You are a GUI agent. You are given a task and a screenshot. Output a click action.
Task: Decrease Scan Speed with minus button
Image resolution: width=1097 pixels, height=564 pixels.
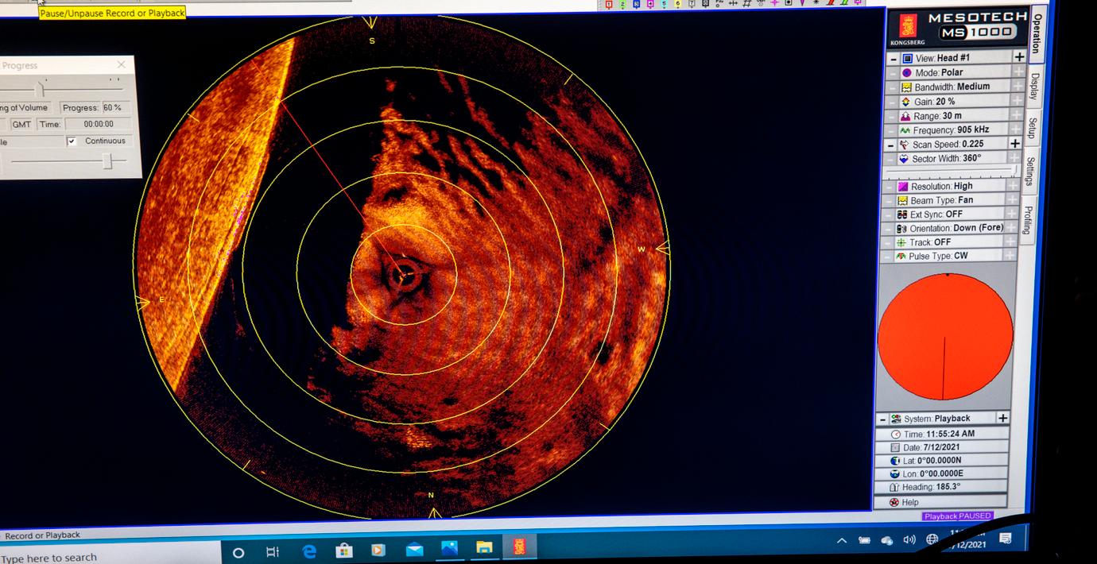click(891, 145)
